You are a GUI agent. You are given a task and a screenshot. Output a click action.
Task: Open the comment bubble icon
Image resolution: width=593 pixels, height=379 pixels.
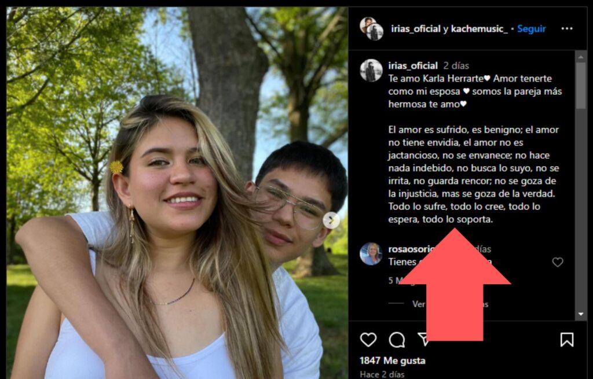point(397,340)
